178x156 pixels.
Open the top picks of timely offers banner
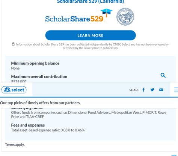[40, 103]
